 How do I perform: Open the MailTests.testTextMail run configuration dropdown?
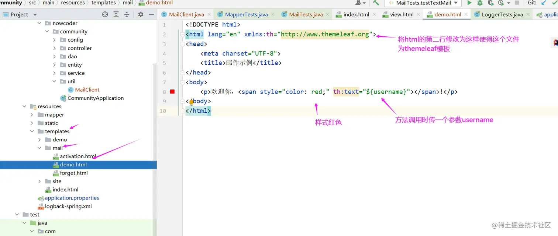pos(423,3)
